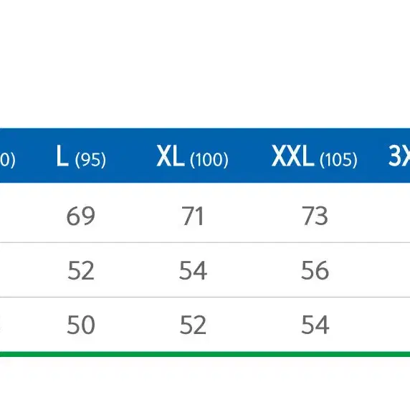The image size is (410, 410).
Task: Click the 54 cell in the XXL column bottom row
Action: click(315, 325)
